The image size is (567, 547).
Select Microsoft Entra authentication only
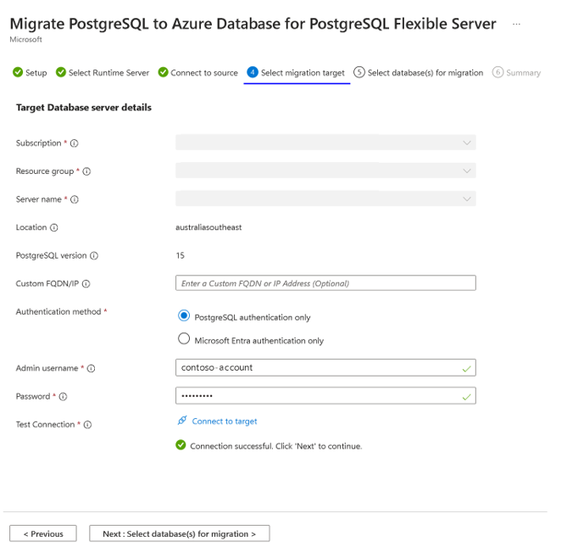click(184, 339)
